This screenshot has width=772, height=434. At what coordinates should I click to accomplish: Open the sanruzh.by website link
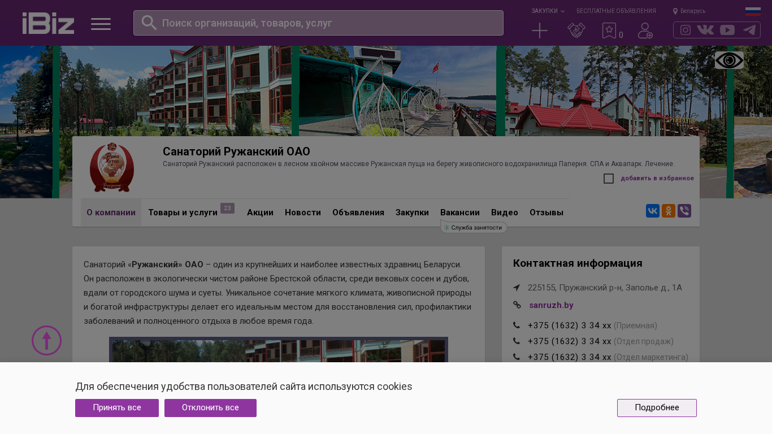[551, 305]
